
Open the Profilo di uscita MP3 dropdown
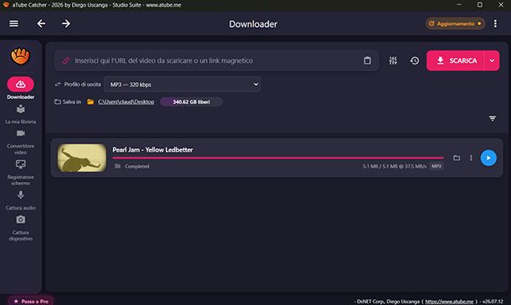182,85
